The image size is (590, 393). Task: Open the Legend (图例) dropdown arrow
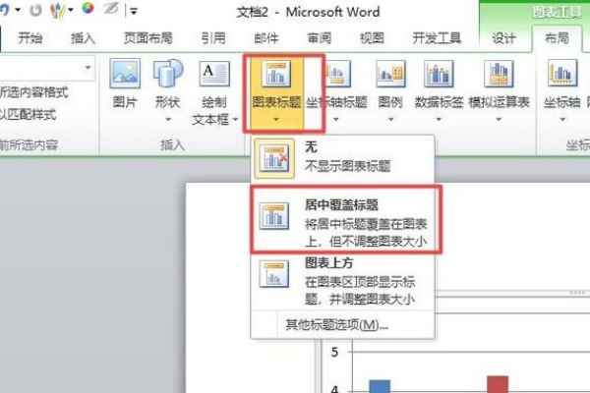pos(390,120)
